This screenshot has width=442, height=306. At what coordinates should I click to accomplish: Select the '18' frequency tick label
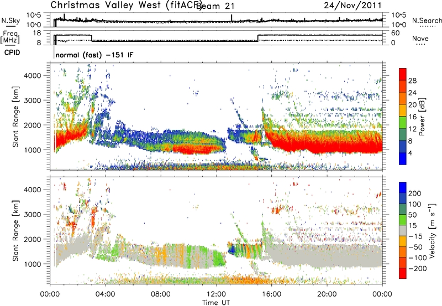coord(36,33)
